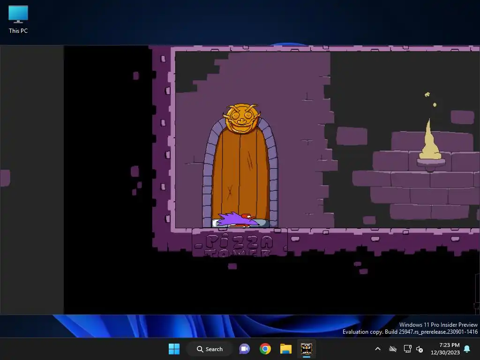Open the clock showing 7:23 PM
Screen dimensions: 480x360
[445, 349]
